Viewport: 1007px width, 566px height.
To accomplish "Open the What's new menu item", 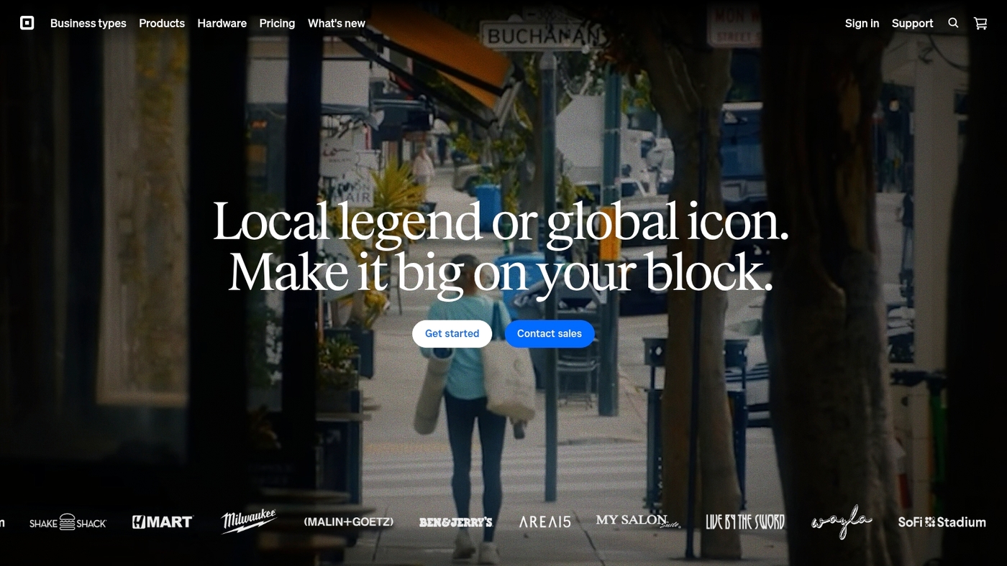I will tap(336, 23).
